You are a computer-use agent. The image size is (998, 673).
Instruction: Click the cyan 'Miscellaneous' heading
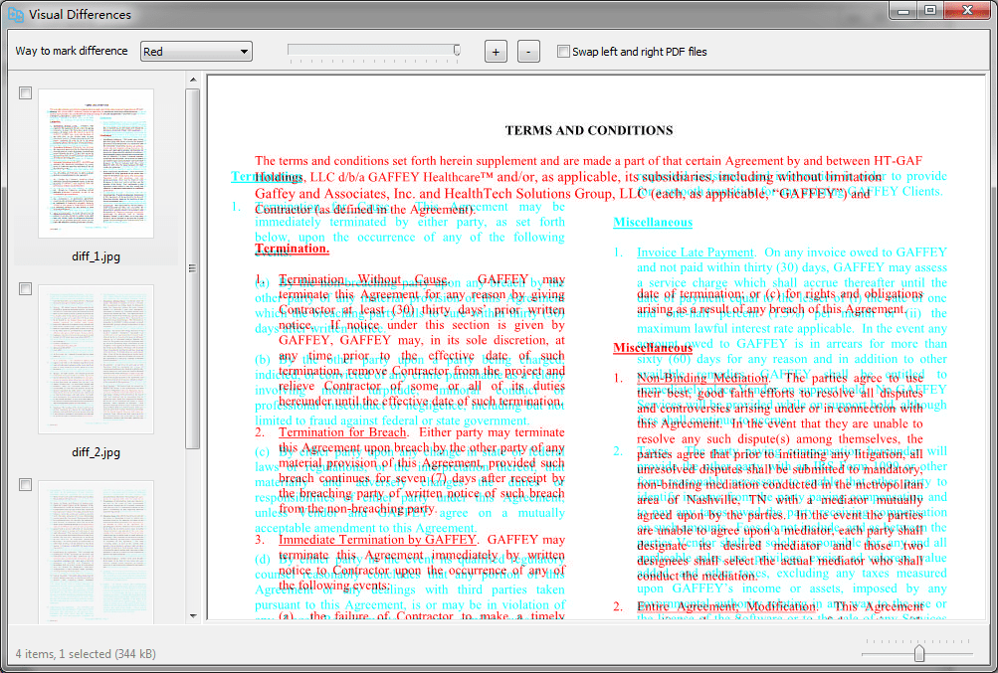click(x=653, y=222)
